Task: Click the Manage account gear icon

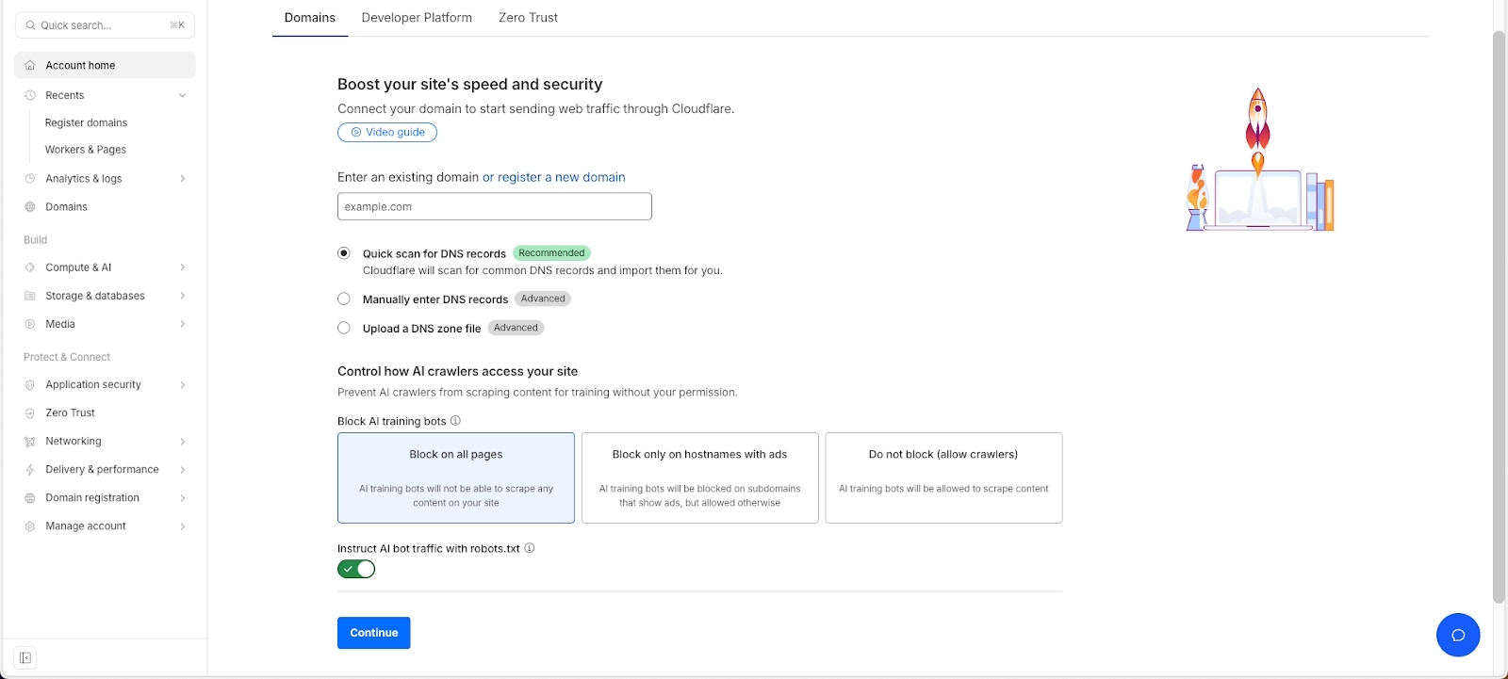Action: 30,526
